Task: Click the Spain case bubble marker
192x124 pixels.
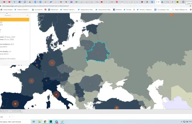Action: click(15, 104)
